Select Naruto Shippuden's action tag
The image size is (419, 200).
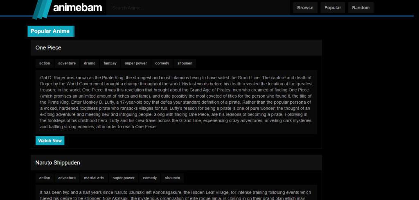(45, 178)
